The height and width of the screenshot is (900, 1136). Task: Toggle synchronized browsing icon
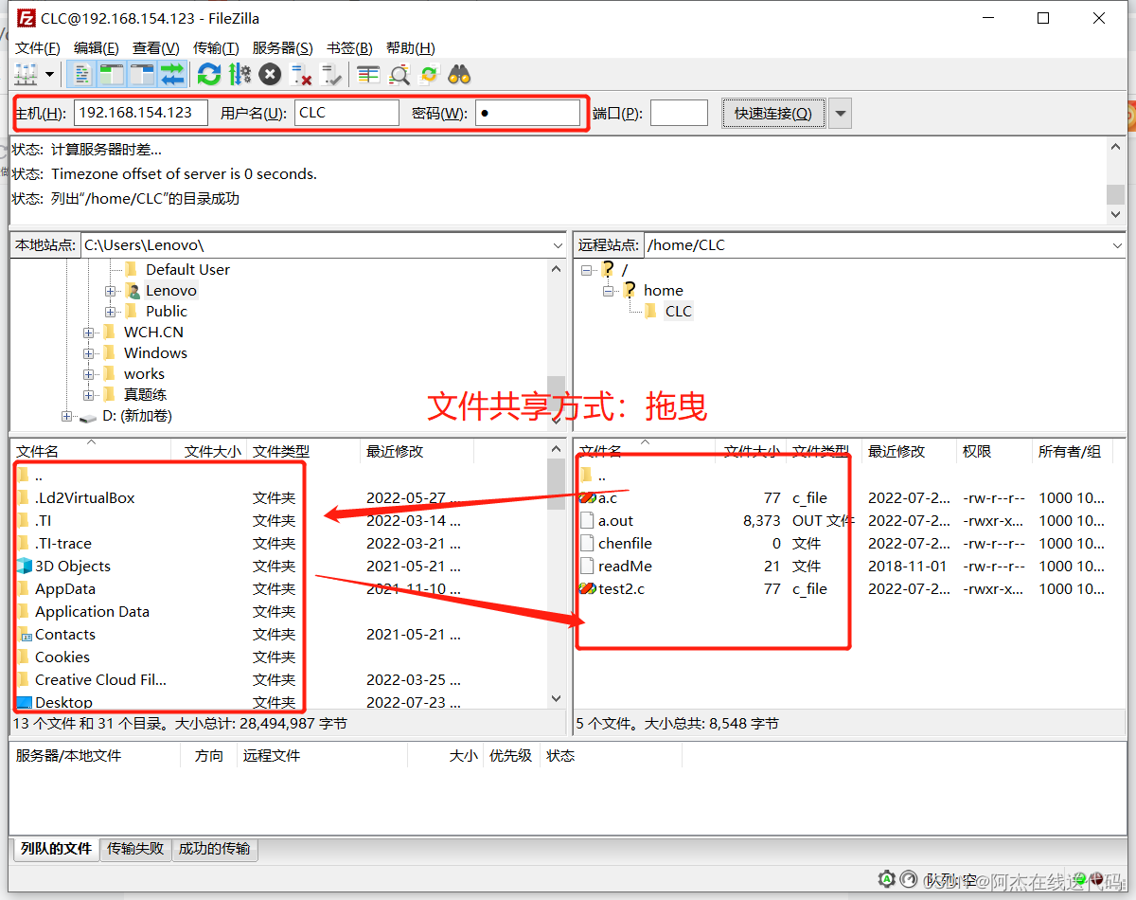point(429,74)
